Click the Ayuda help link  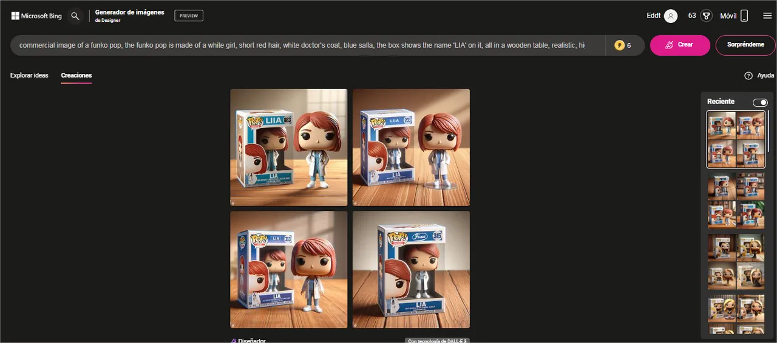[765, 76]
